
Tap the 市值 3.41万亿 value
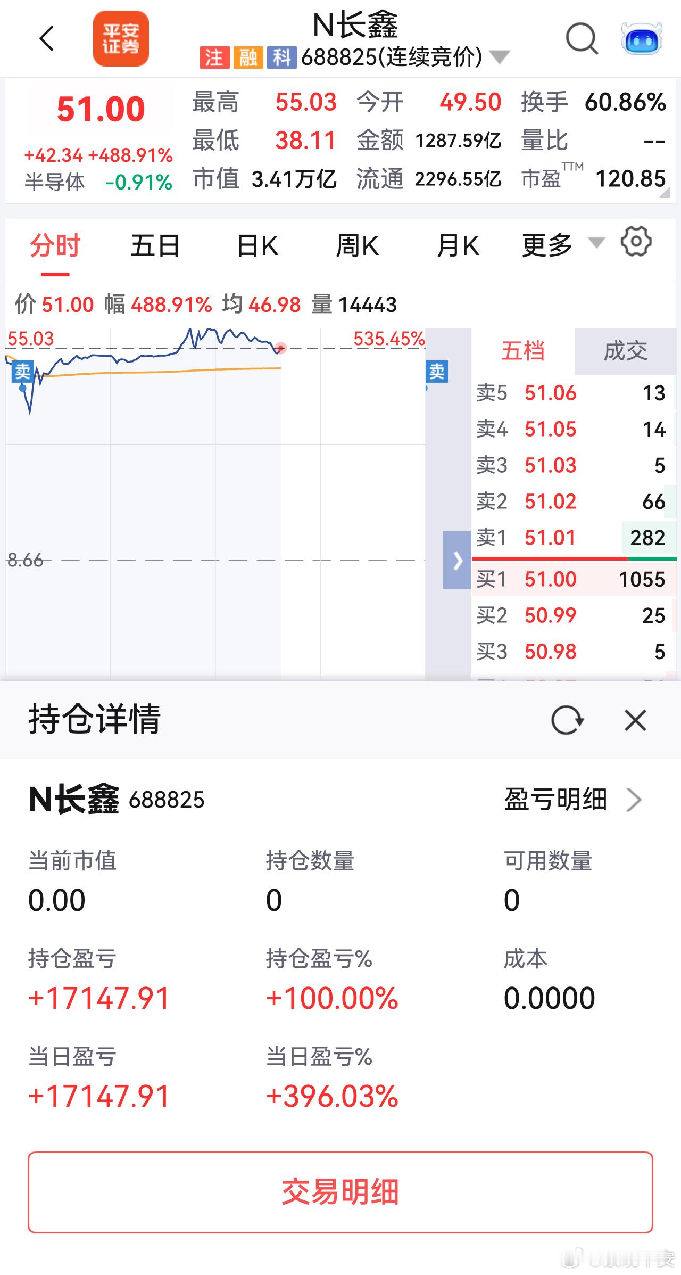coord(294,179)
